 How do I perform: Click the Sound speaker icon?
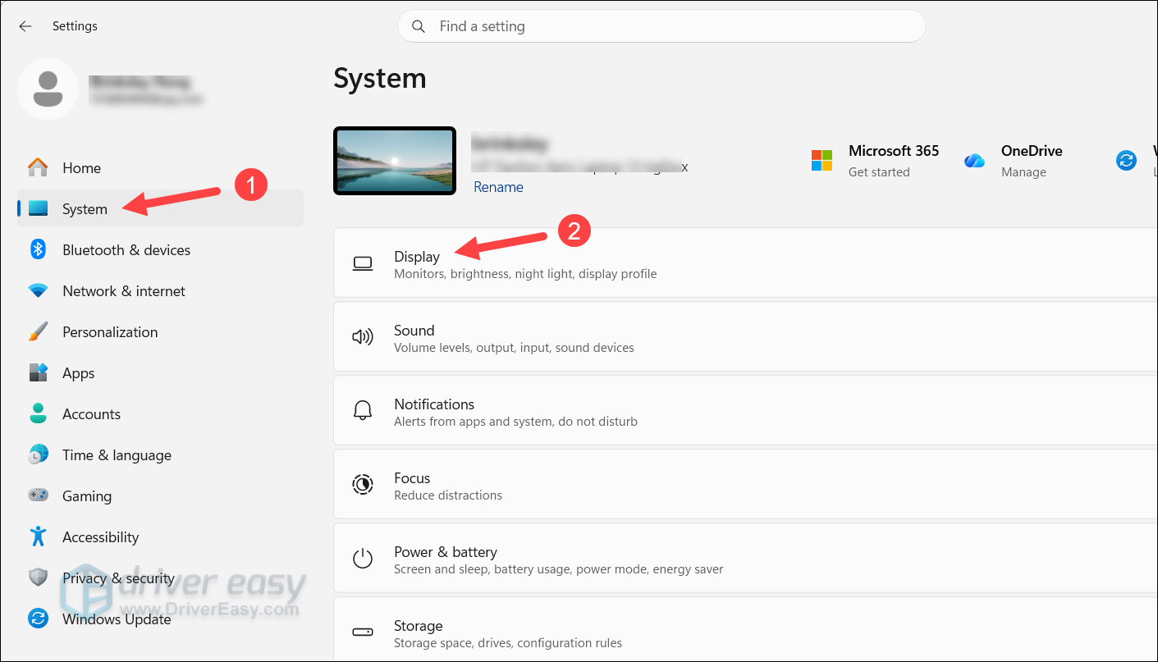(363, 337)
